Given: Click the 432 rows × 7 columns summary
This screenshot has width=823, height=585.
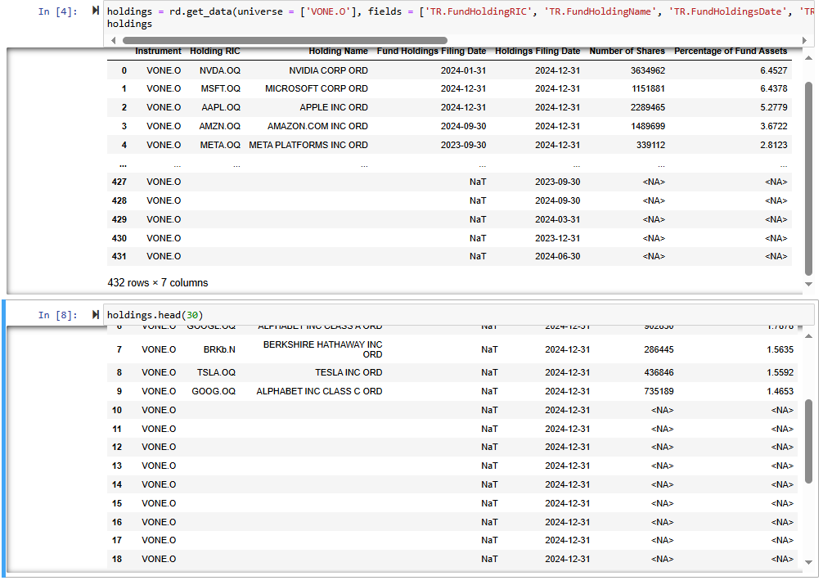Looking at the screenshot, I should tap(157, 282).
